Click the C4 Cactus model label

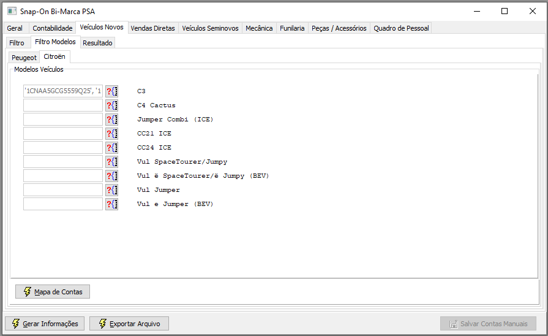point(156,105)
